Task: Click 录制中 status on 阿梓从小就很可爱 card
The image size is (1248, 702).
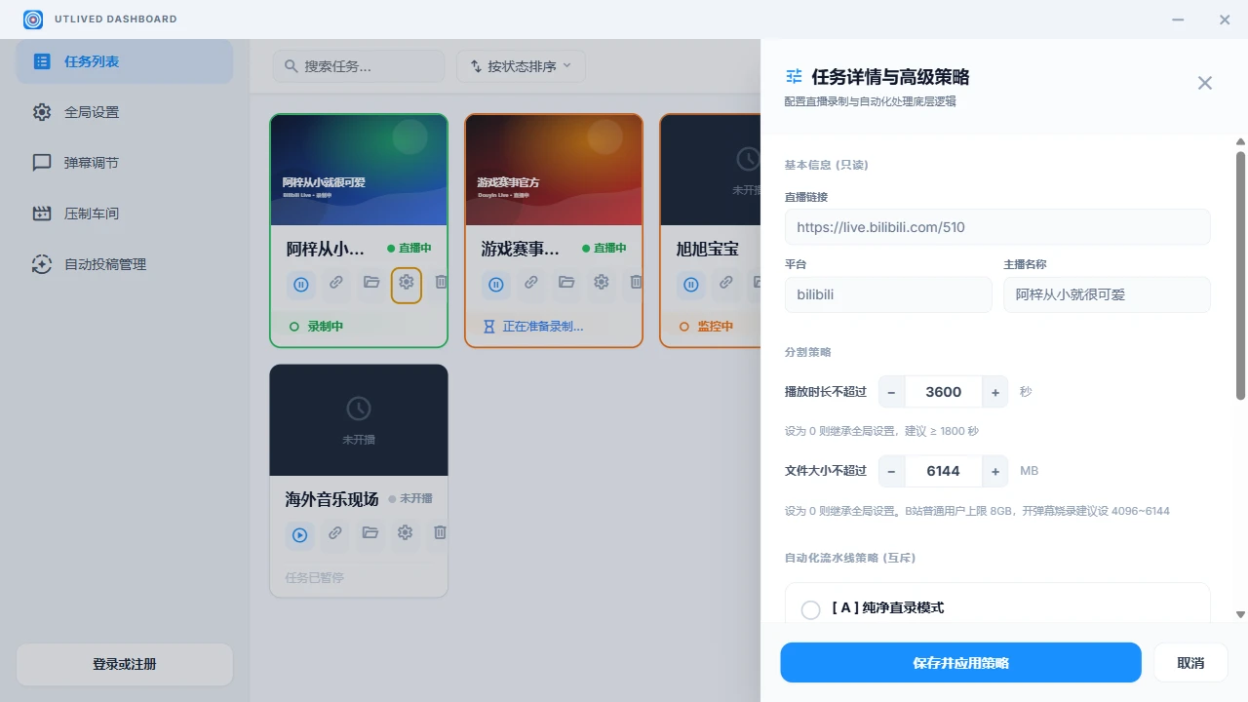Action: pyautogui.click(x=316, y=327)
